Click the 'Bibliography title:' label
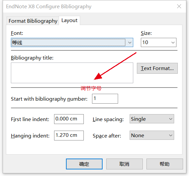Image resolution: width=189 pixels, height=176 pixels. tap(32, 58)
